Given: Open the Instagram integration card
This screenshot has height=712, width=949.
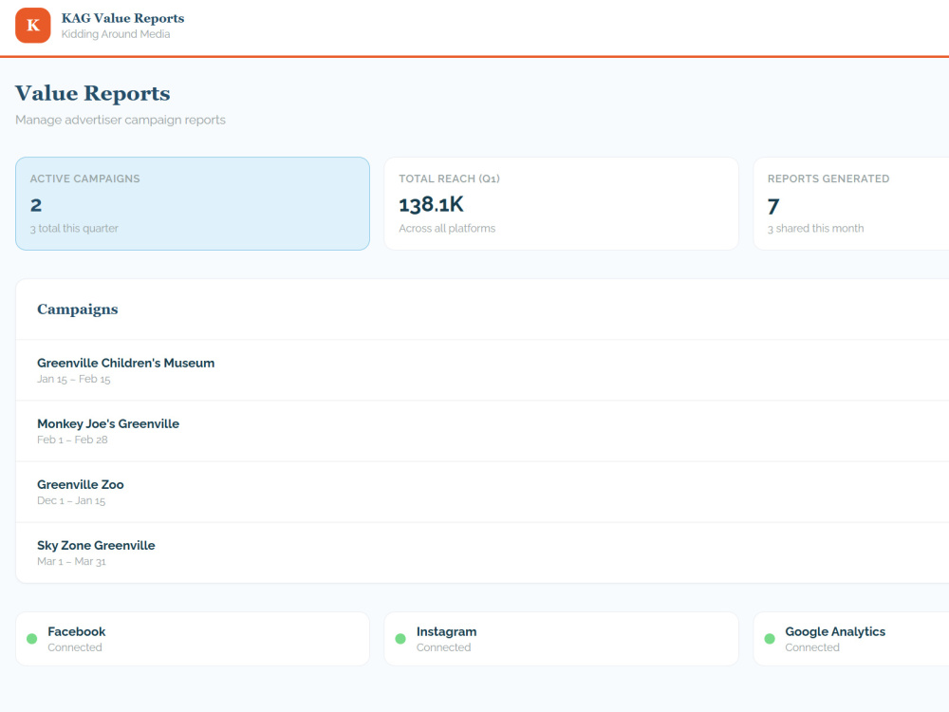Looking at the screenshot, I should click(561, 639).
